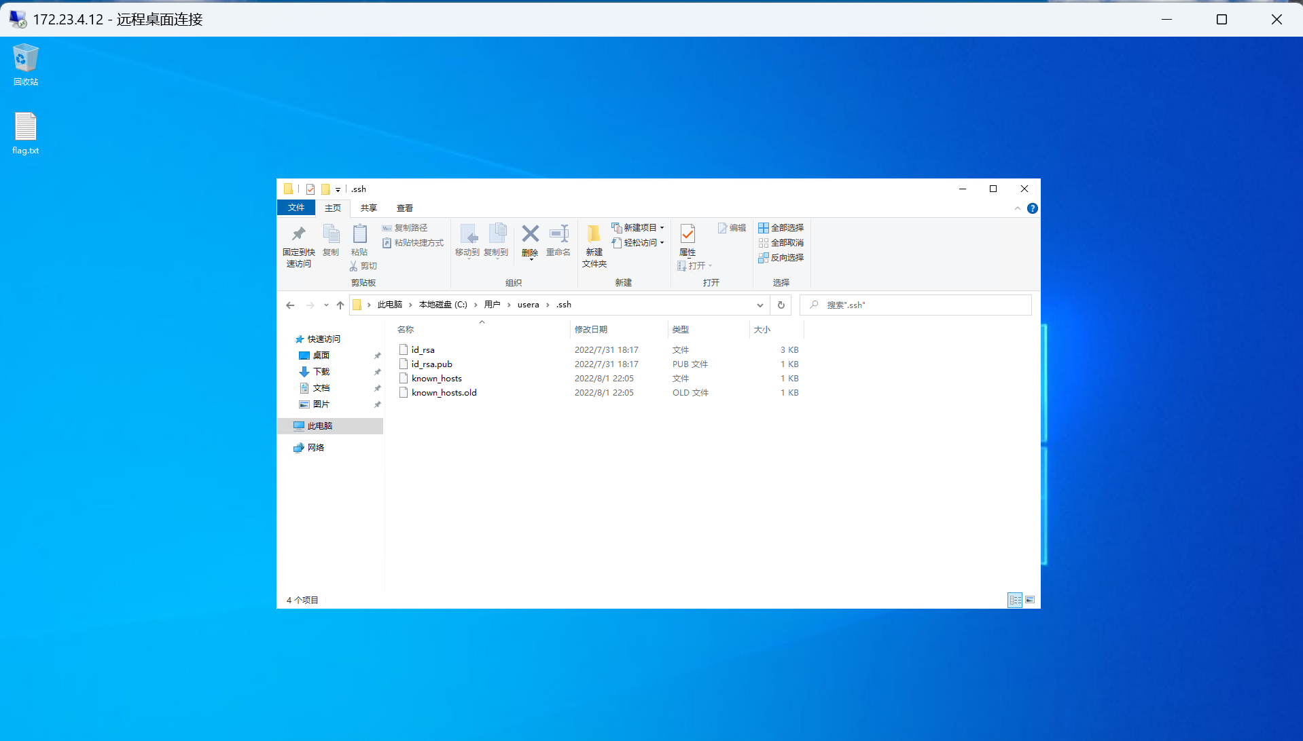Click title bar New folder icon
This screenshot has width=1303, height=741.
click(x=325, y=189)
